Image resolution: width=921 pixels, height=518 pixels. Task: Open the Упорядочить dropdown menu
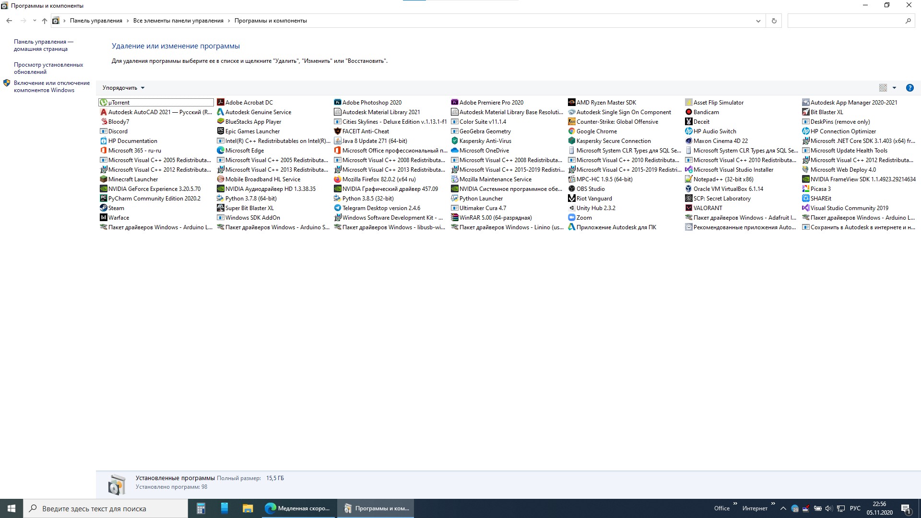(123, 88)
